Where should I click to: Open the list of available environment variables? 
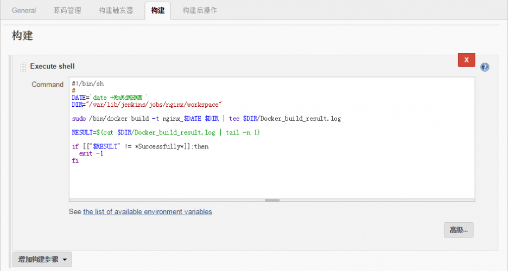(148, 211)
